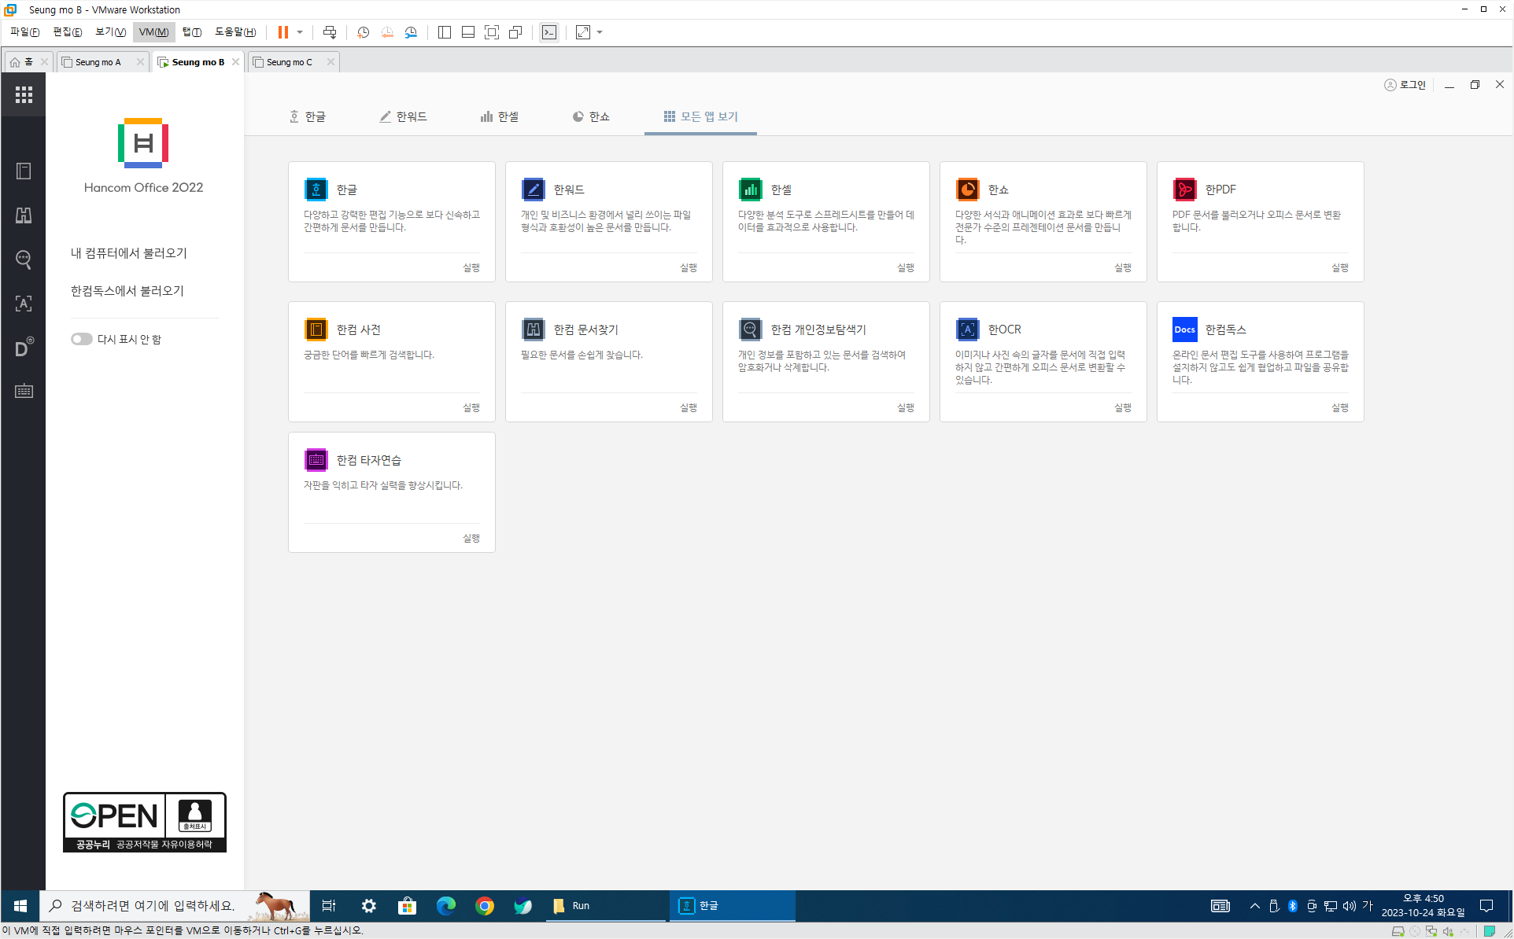Screen dimensions: 1514x939
Task: Click the document finder icon in left sidebar
Action: point(24,215)
